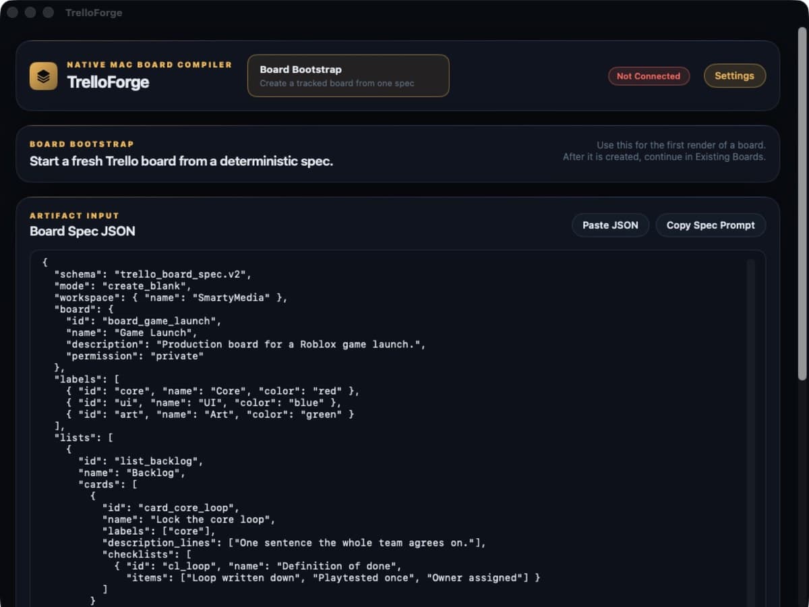The height and width of the screenshot is (607, 809).
Task: Open the Settings button
Action: [734, 76]
